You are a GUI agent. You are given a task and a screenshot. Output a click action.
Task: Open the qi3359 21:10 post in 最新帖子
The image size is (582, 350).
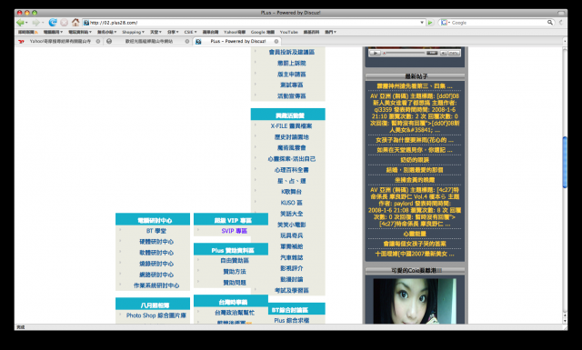click(x=415, y=113)
